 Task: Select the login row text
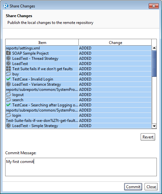(17, 115)
